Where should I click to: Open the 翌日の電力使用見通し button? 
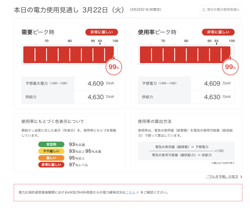[x=221, y=10]
